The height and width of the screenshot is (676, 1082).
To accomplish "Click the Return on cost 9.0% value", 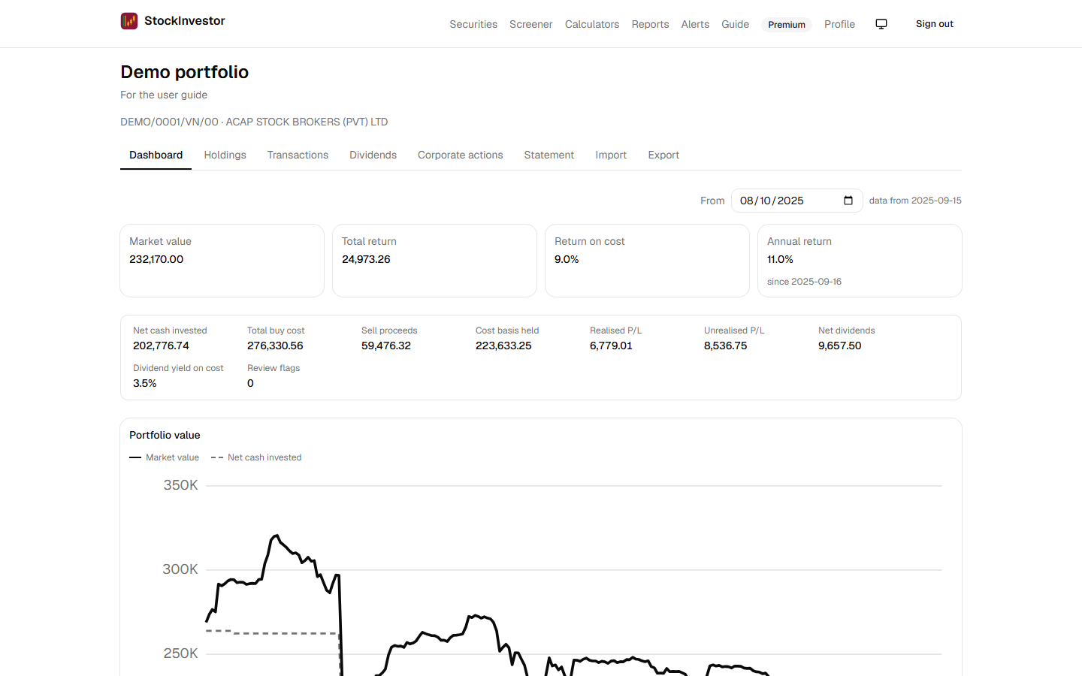I will tap(567, 259).
